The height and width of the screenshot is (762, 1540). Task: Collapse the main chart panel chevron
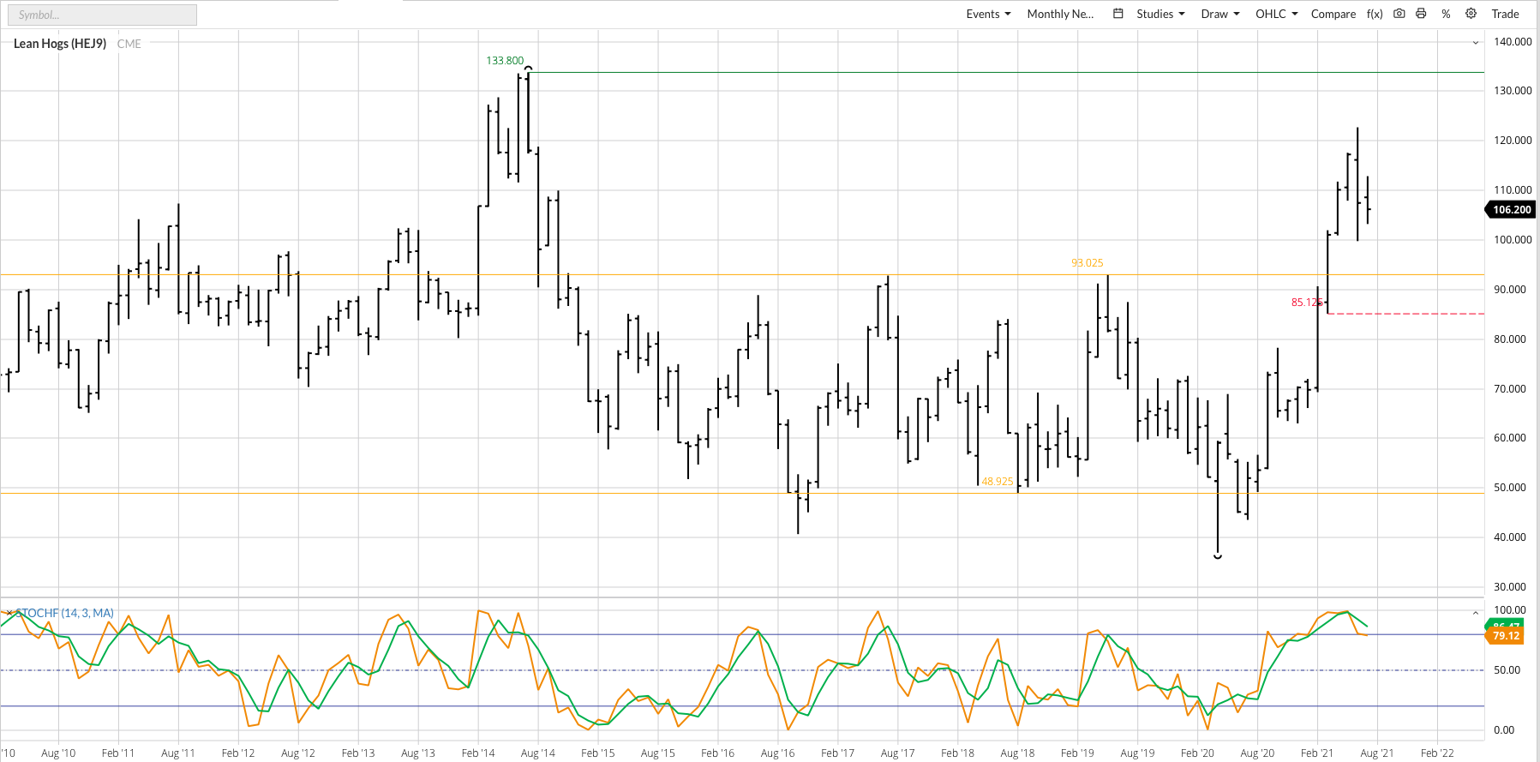(1475, 43)
